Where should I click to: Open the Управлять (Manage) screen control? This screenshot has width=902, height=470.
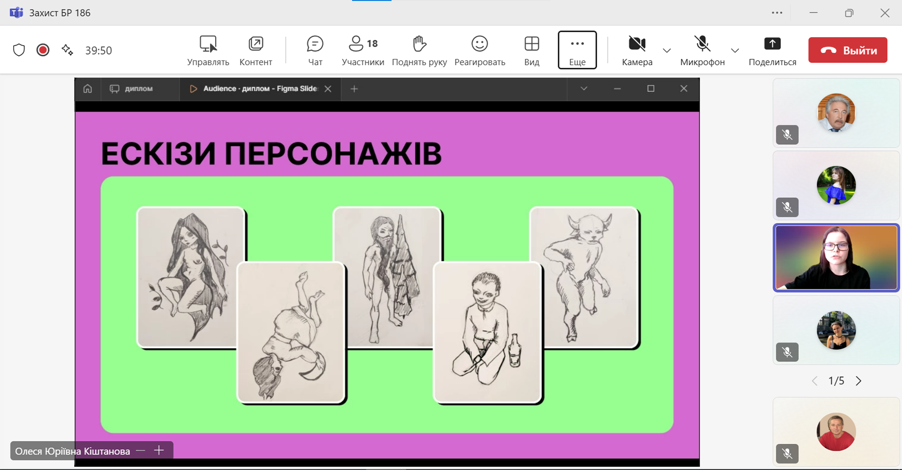click(208, 50)
